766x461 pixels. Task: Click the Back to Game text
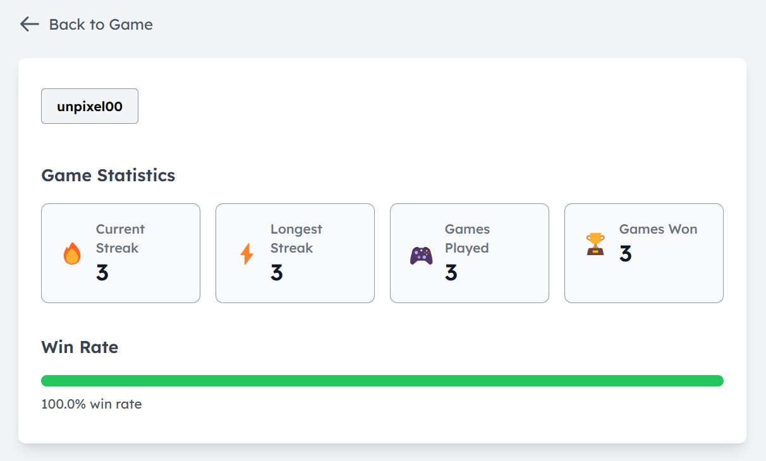(x=100, y=25)
